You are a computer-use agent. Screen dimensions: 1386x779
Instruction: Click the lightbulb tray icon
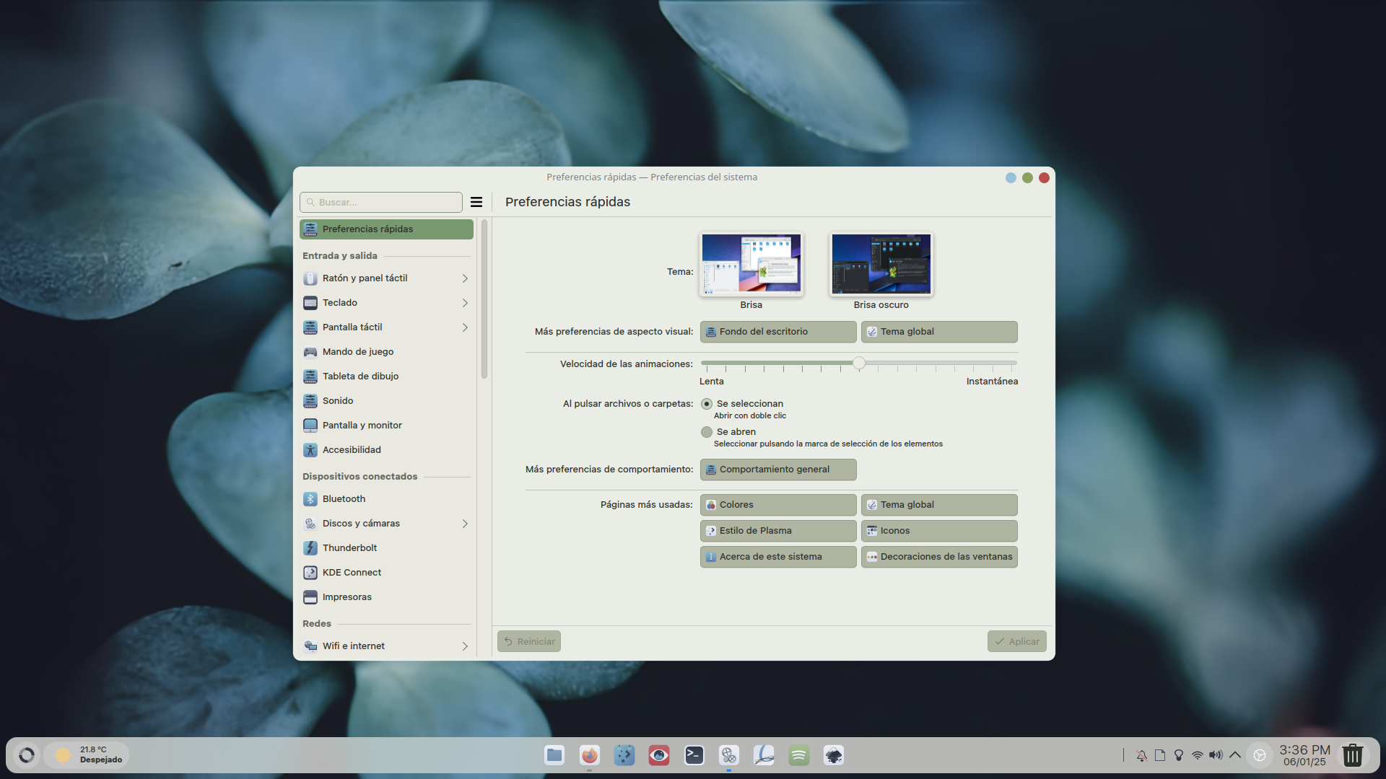1179,755
